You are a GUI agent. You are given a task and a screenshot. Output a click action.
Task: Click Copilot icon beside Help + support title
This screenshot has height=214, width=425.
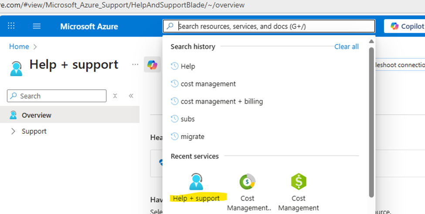[x=152, y=65]
